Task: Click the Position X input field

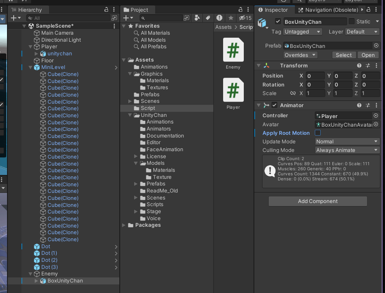Action: click(x=315, y=76)
